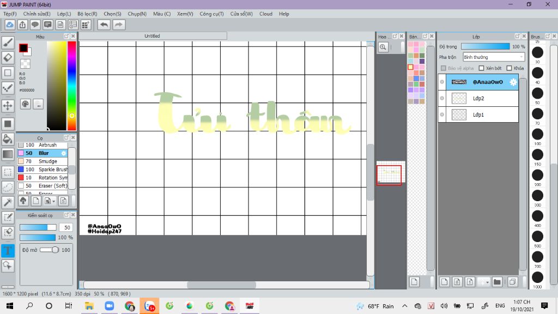558x314 pixels.
Task: Open the Pha trộn blend mode dropdown
Action: [494, 57]
